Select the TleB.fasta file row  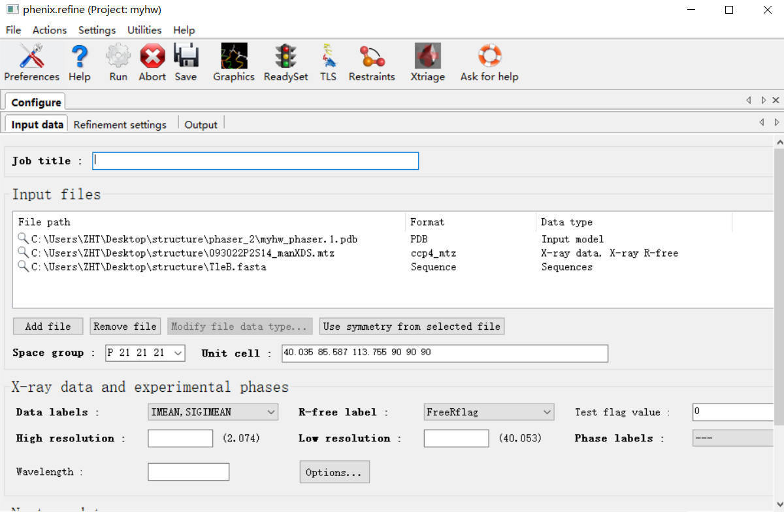[393, 266]
